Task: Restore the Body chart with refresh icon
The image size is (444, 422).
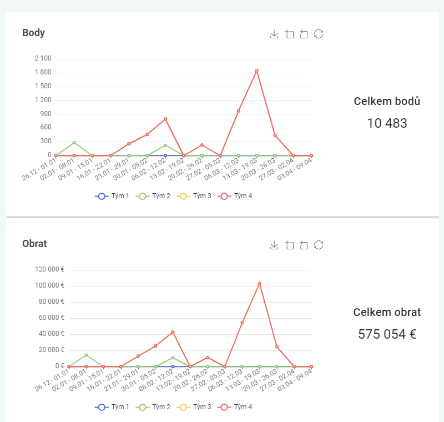Action: pyautogui.click(x=319, y=34)
